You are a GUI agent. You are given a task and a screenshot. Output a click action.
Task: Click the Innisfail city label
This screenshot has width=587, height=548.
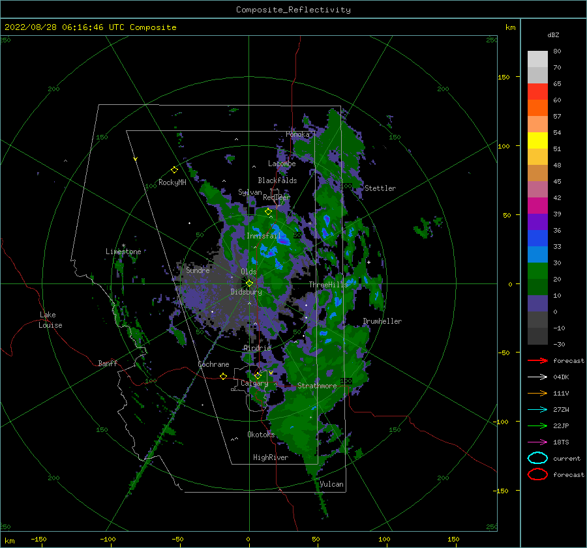point(263,236)
